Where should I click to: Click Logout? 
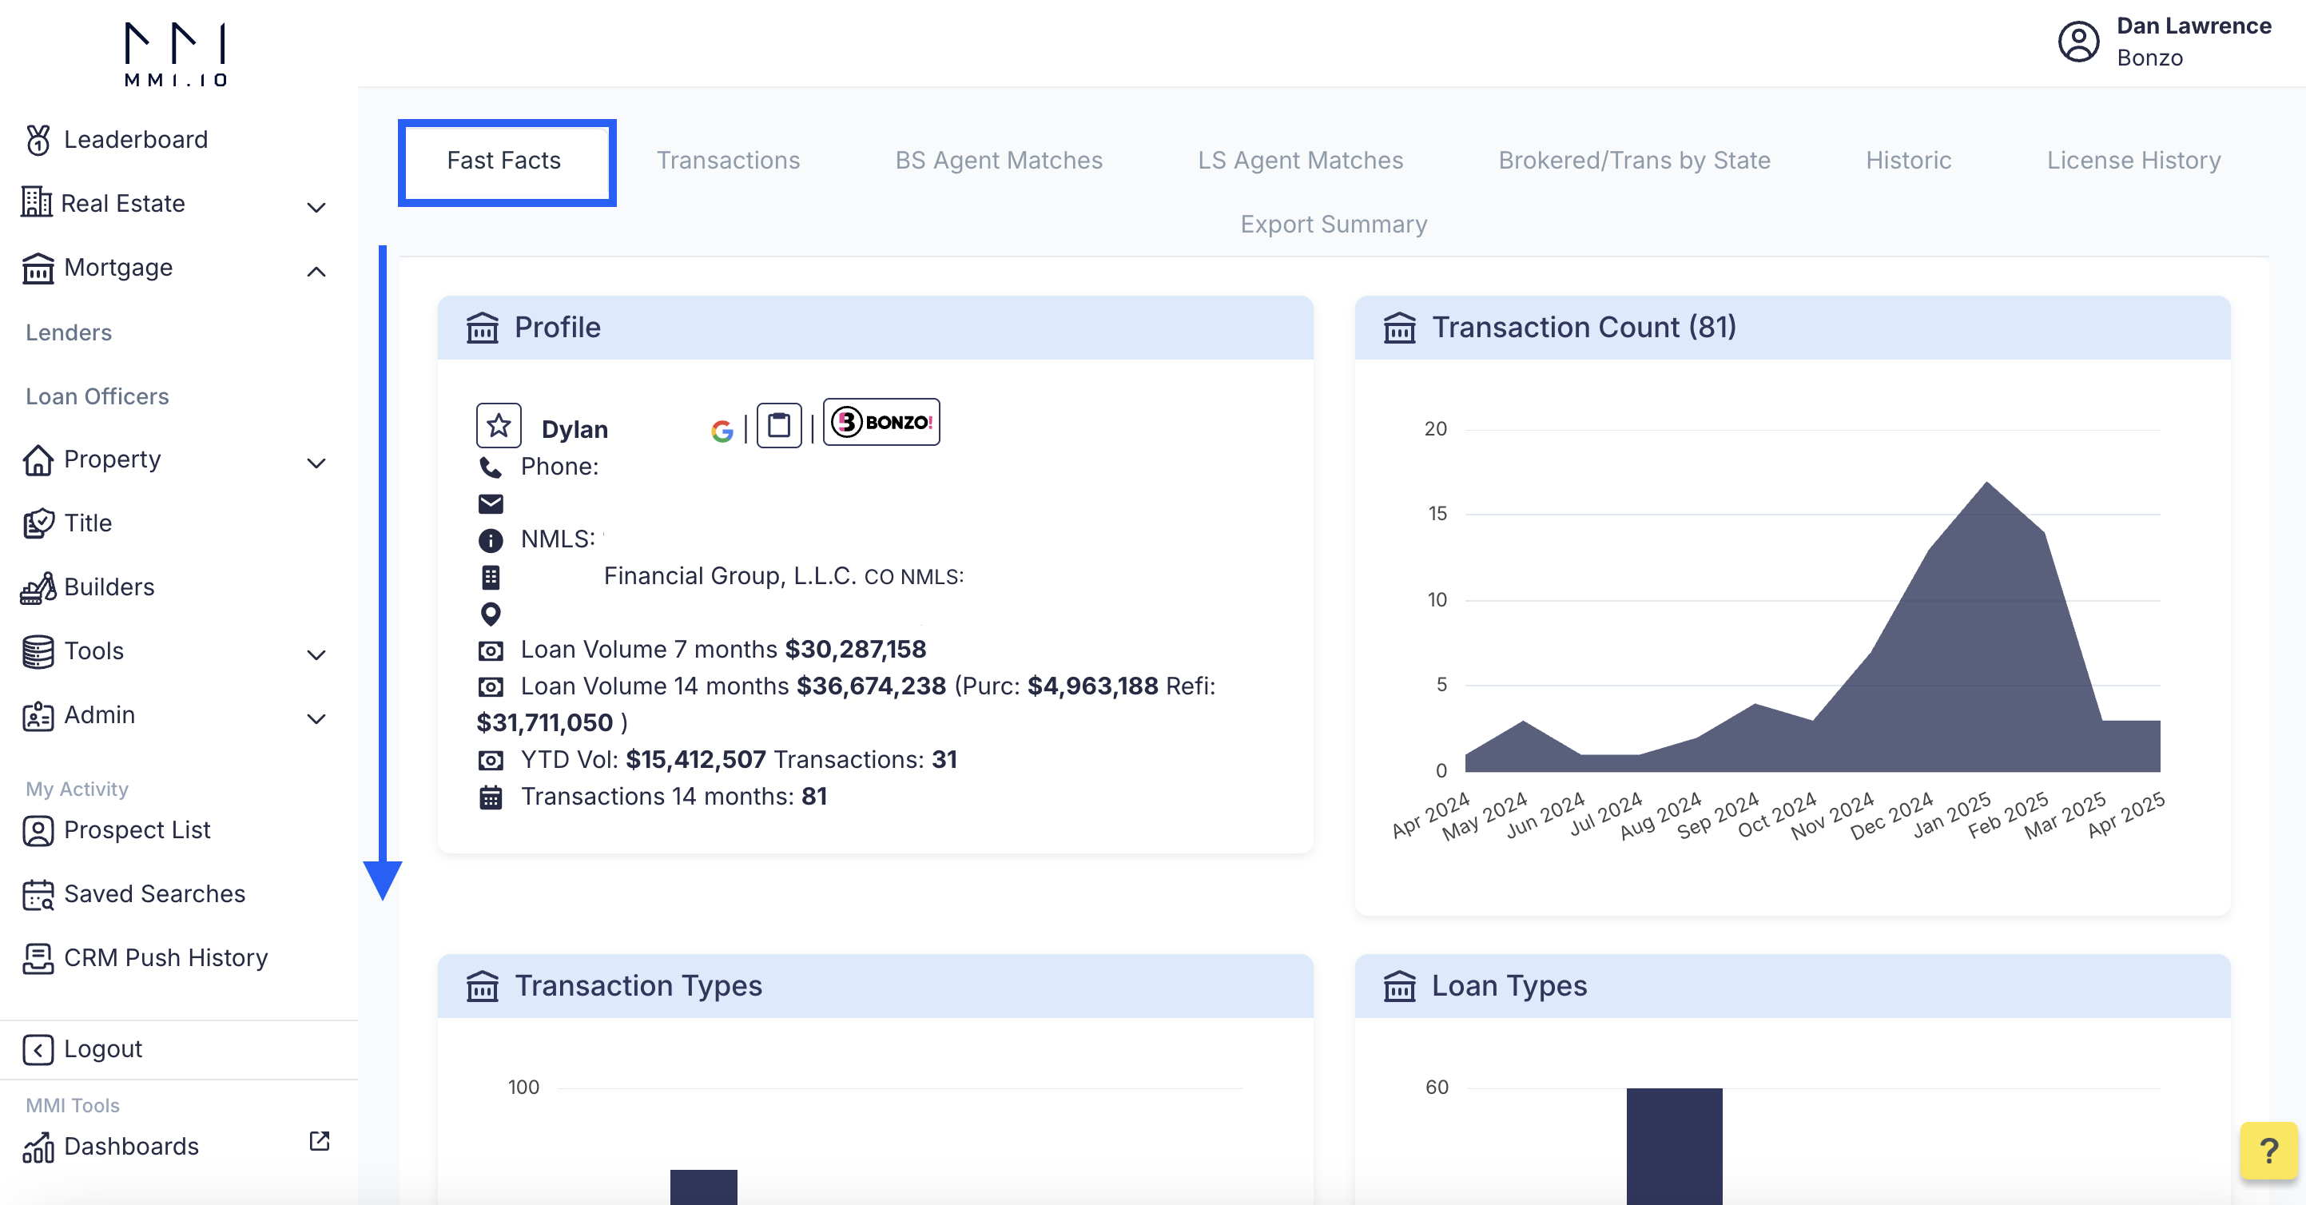pyautogui.click(x=103, y=1049)
